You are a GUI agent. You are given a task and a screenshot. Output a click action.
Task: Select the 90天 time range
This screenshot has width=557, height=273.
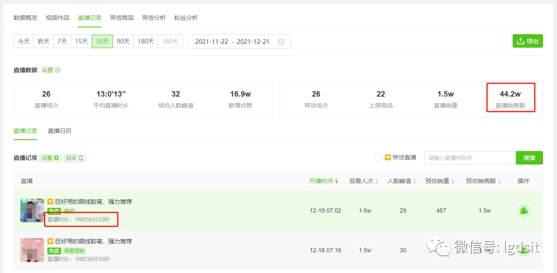[x=123, y=42]
